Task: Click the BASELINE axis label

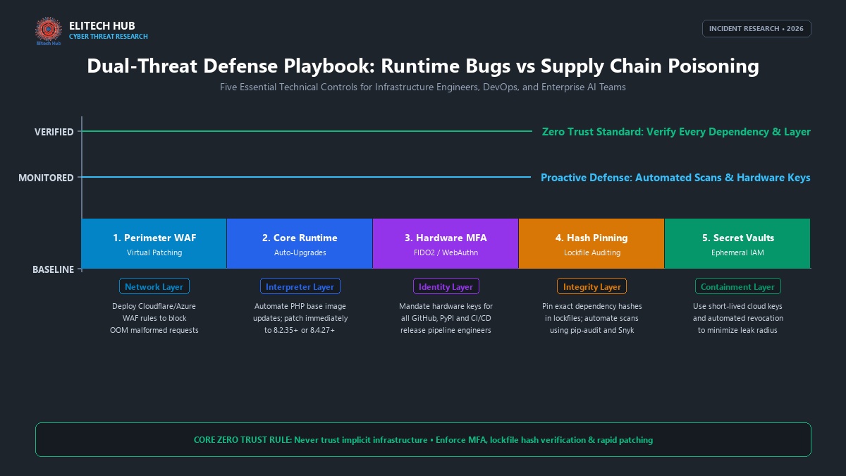Action: [x=53, y=269]
